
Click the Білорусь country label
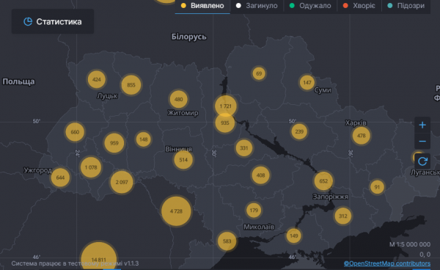(189, 37)
